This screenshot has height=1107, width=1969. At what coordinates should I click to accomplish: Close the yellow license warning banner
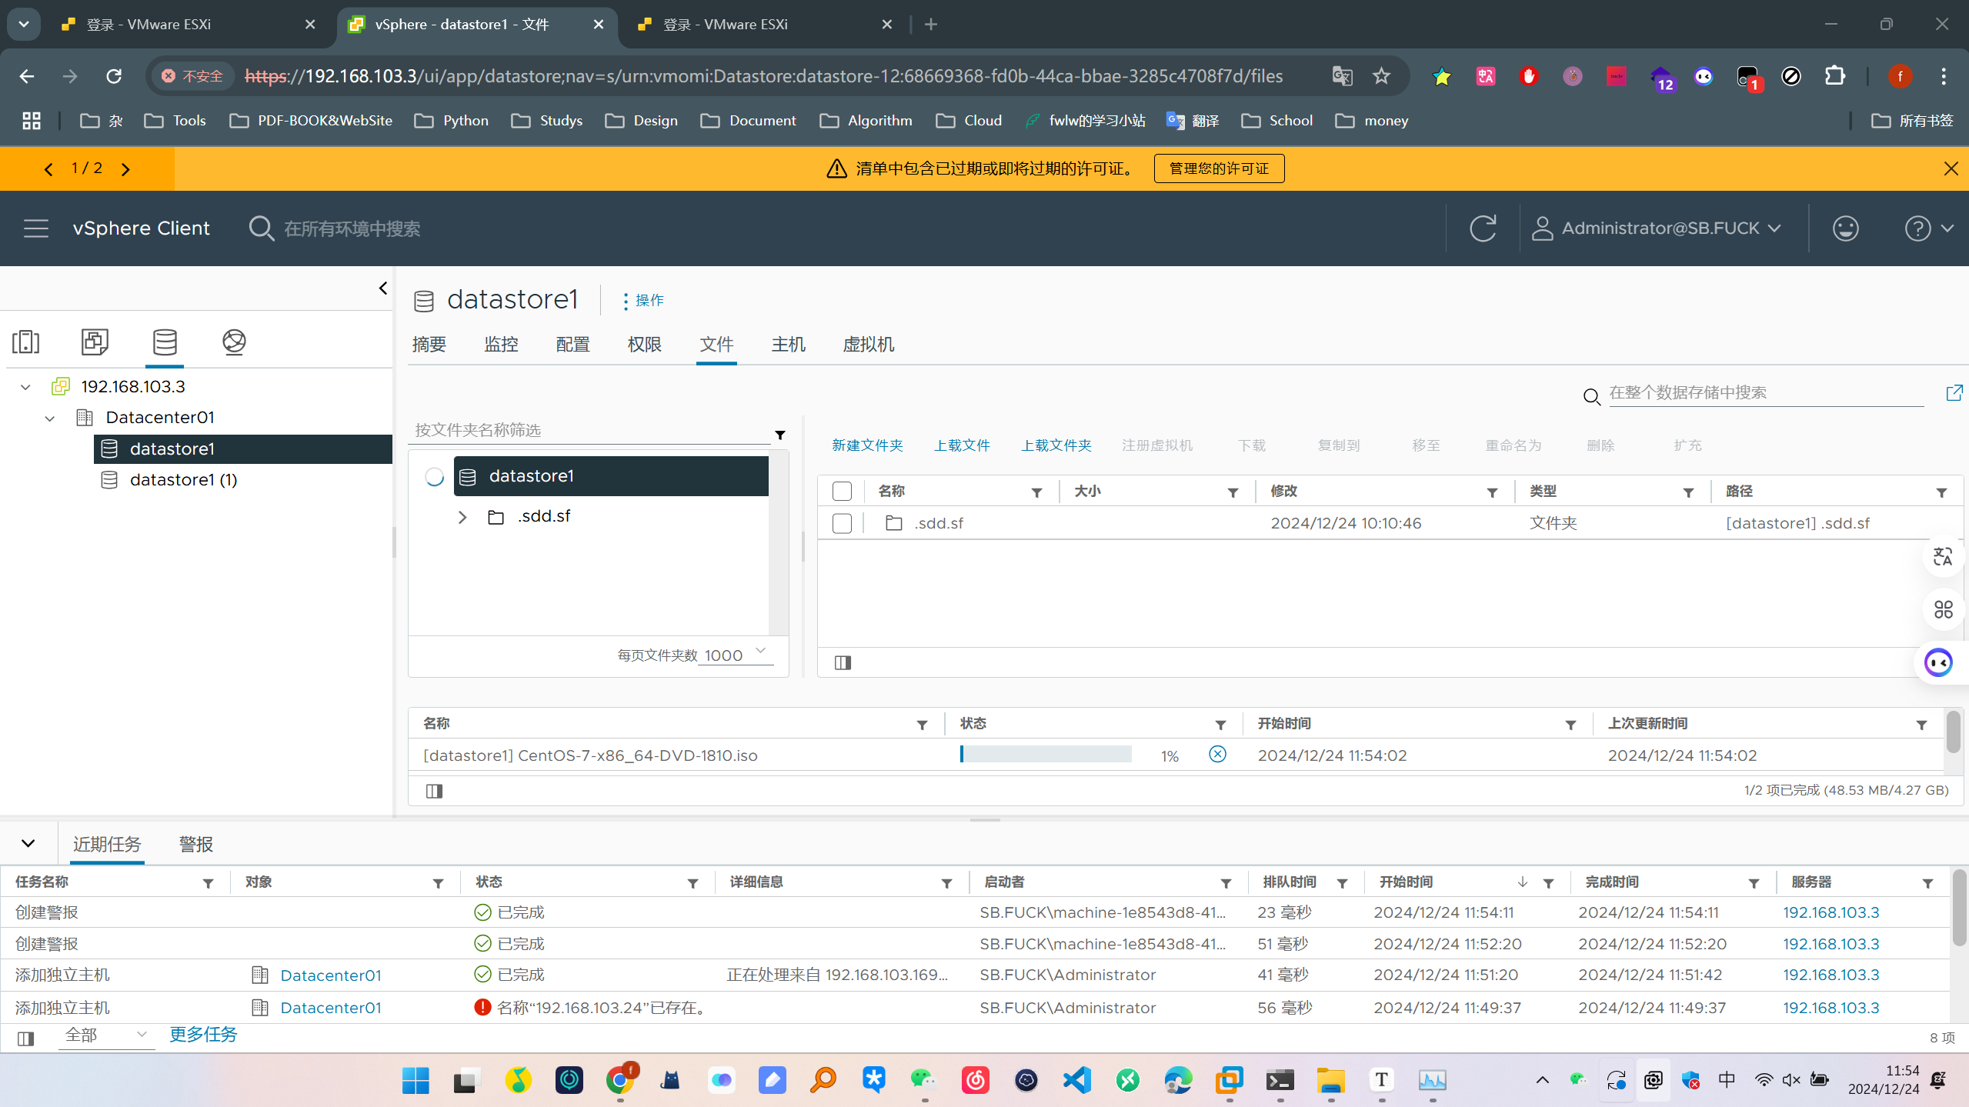click(1951, 168)
